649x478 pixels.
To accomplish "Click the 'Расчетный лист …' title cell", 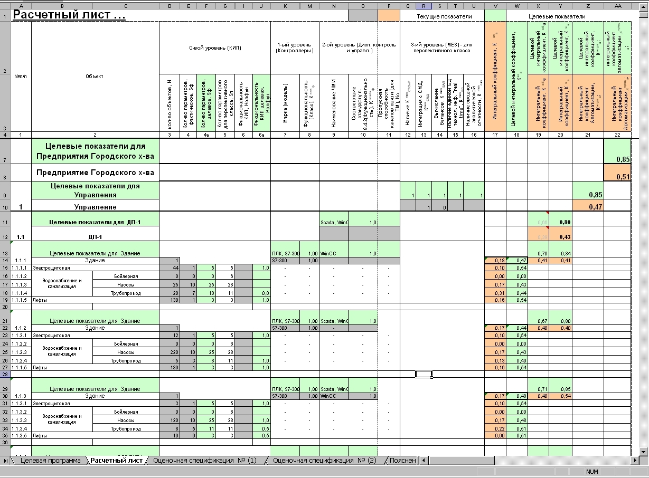I will (x=69, y=15).
